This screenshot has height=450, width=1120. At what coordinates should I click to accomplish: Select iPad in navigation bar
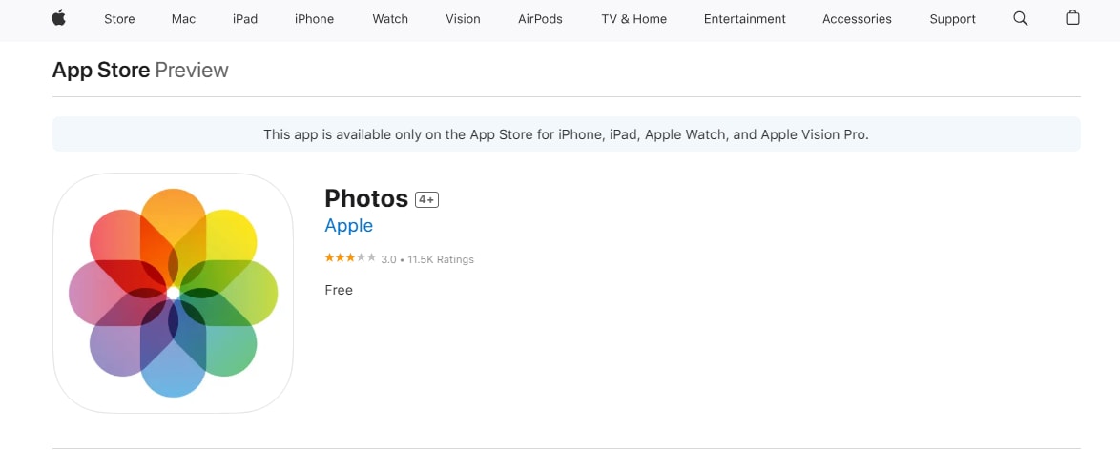[245, 19]
